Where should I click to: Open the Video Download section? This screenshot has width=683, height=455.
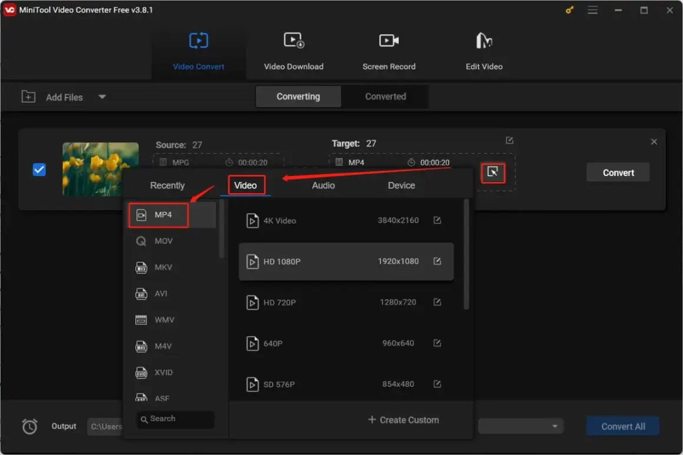(x=294, y=51)
